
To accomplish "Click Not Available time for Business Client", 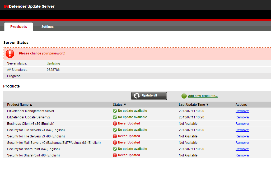I will [x=188, y=124].
